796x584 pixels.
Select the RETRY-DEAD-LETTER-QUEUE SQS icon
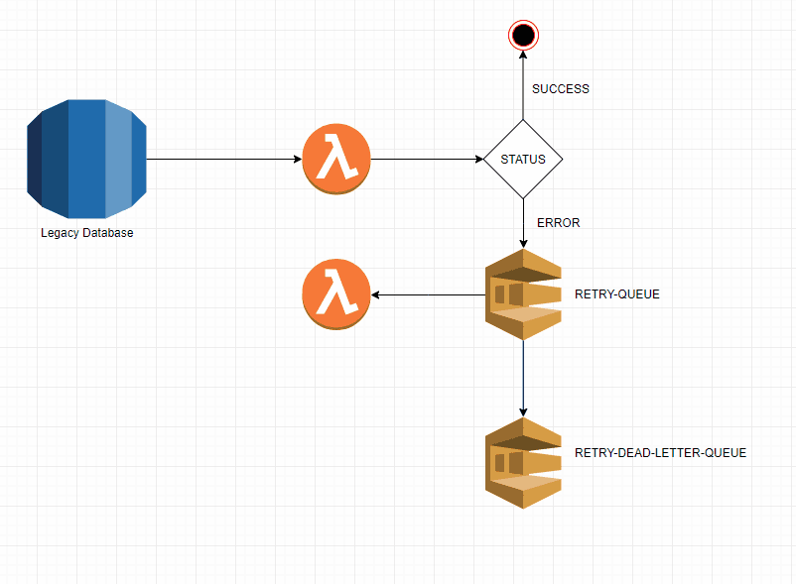pos(523,463)
